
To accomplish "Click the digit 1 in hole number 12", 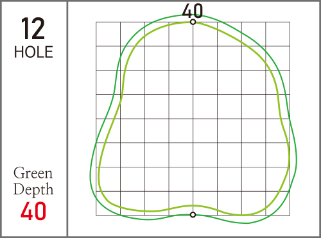I will (x=26, y=28).
